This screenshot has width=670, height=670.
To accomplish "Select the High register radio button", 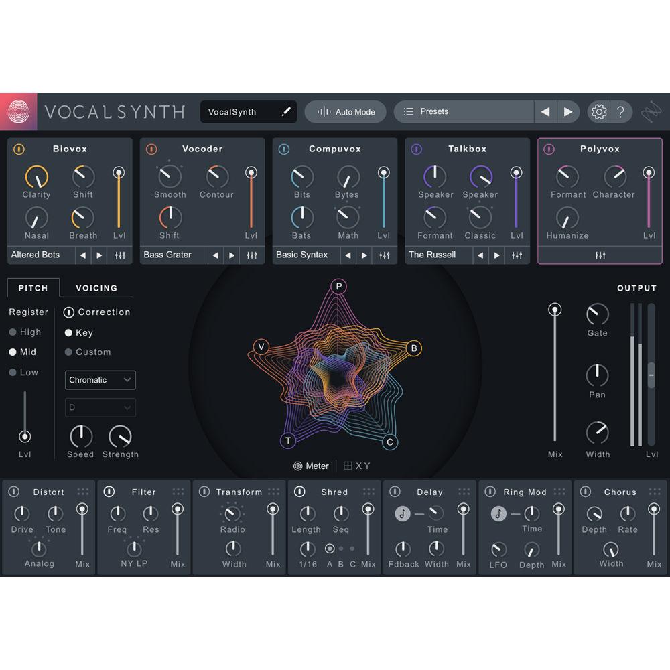I will pos(13,332).
